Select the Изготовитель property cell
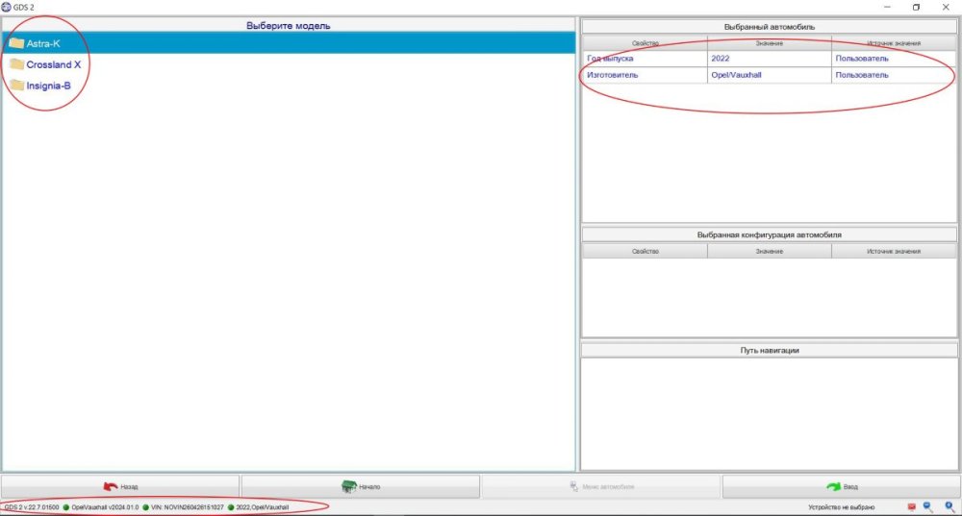The height and width of the screenshot is (516, 962). point(645,75)
